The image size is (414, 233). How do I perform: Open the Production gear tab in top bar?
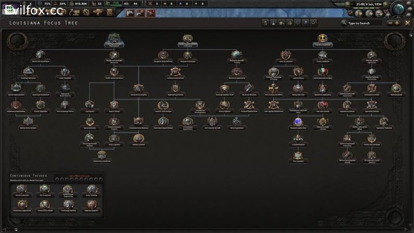click(x=86, y=12)
